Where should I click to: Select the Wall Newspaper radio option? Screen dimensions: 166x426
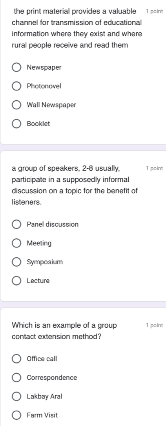click(16, 105)
